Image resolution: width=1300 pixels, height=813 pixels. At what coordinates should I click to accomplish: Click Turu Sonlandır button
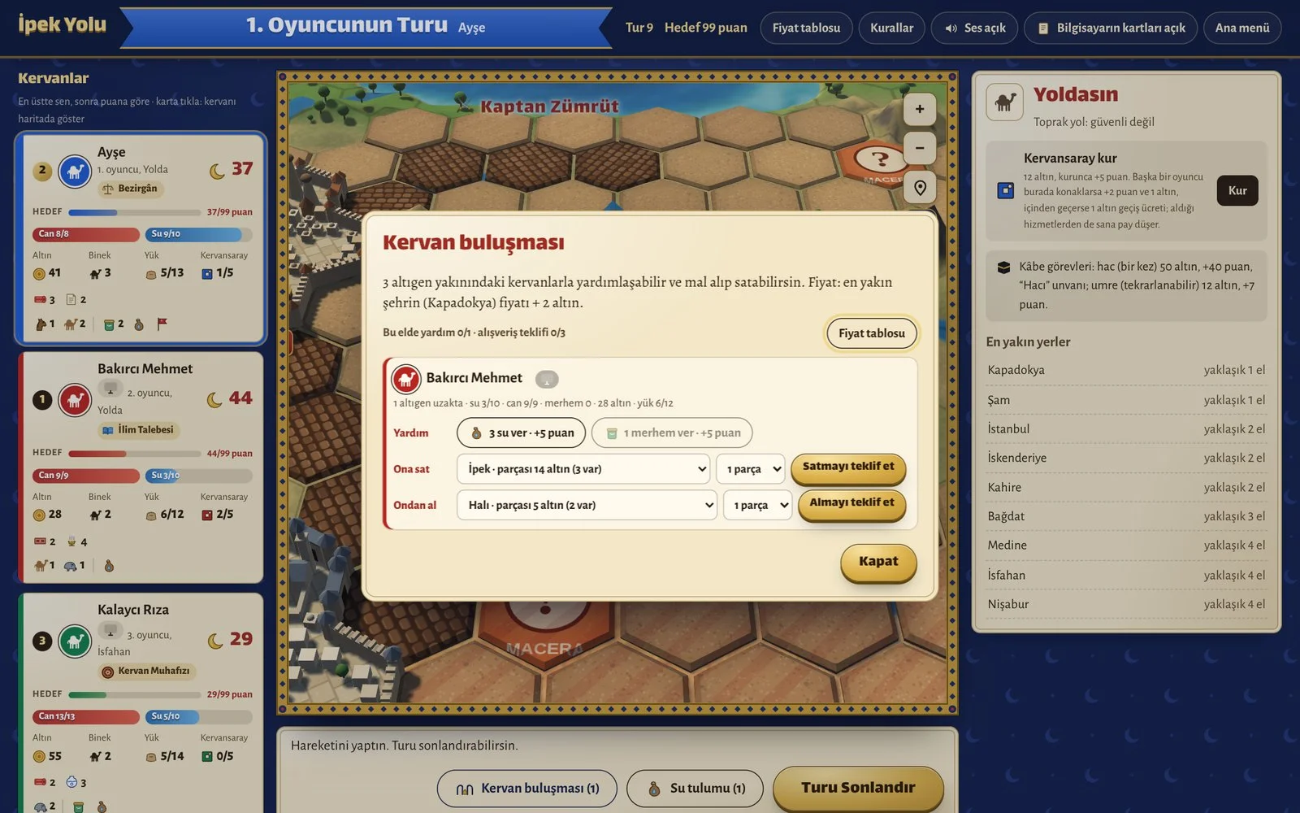point(858,788)
